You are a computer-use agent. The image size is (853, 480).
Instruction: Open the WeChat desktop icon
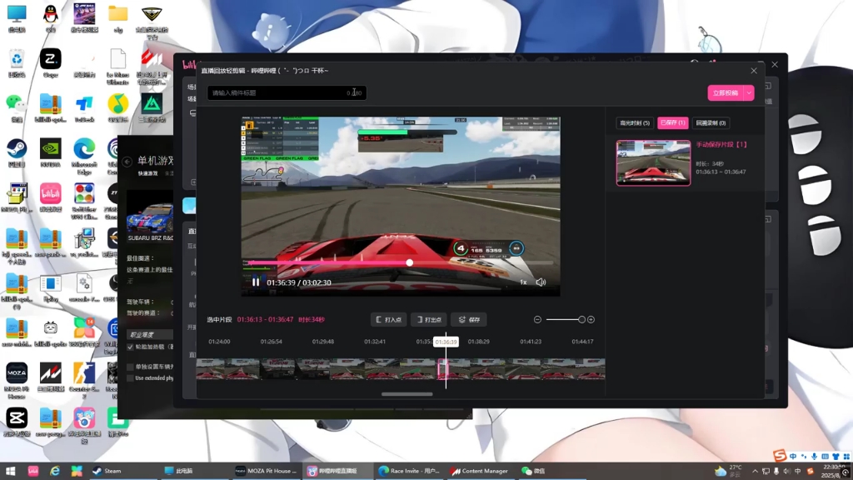pos(17,107)
